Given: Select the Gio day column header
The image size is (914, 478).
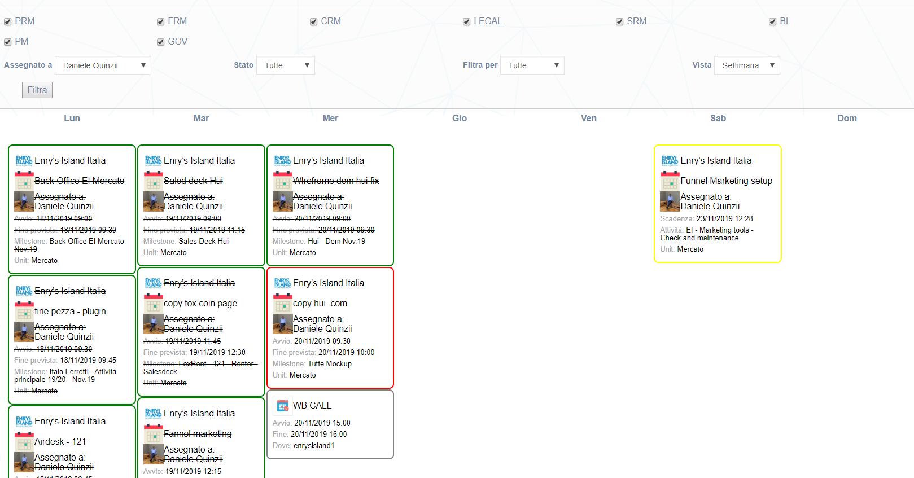Looking at the screenshot, I should [x=459, y=118].
